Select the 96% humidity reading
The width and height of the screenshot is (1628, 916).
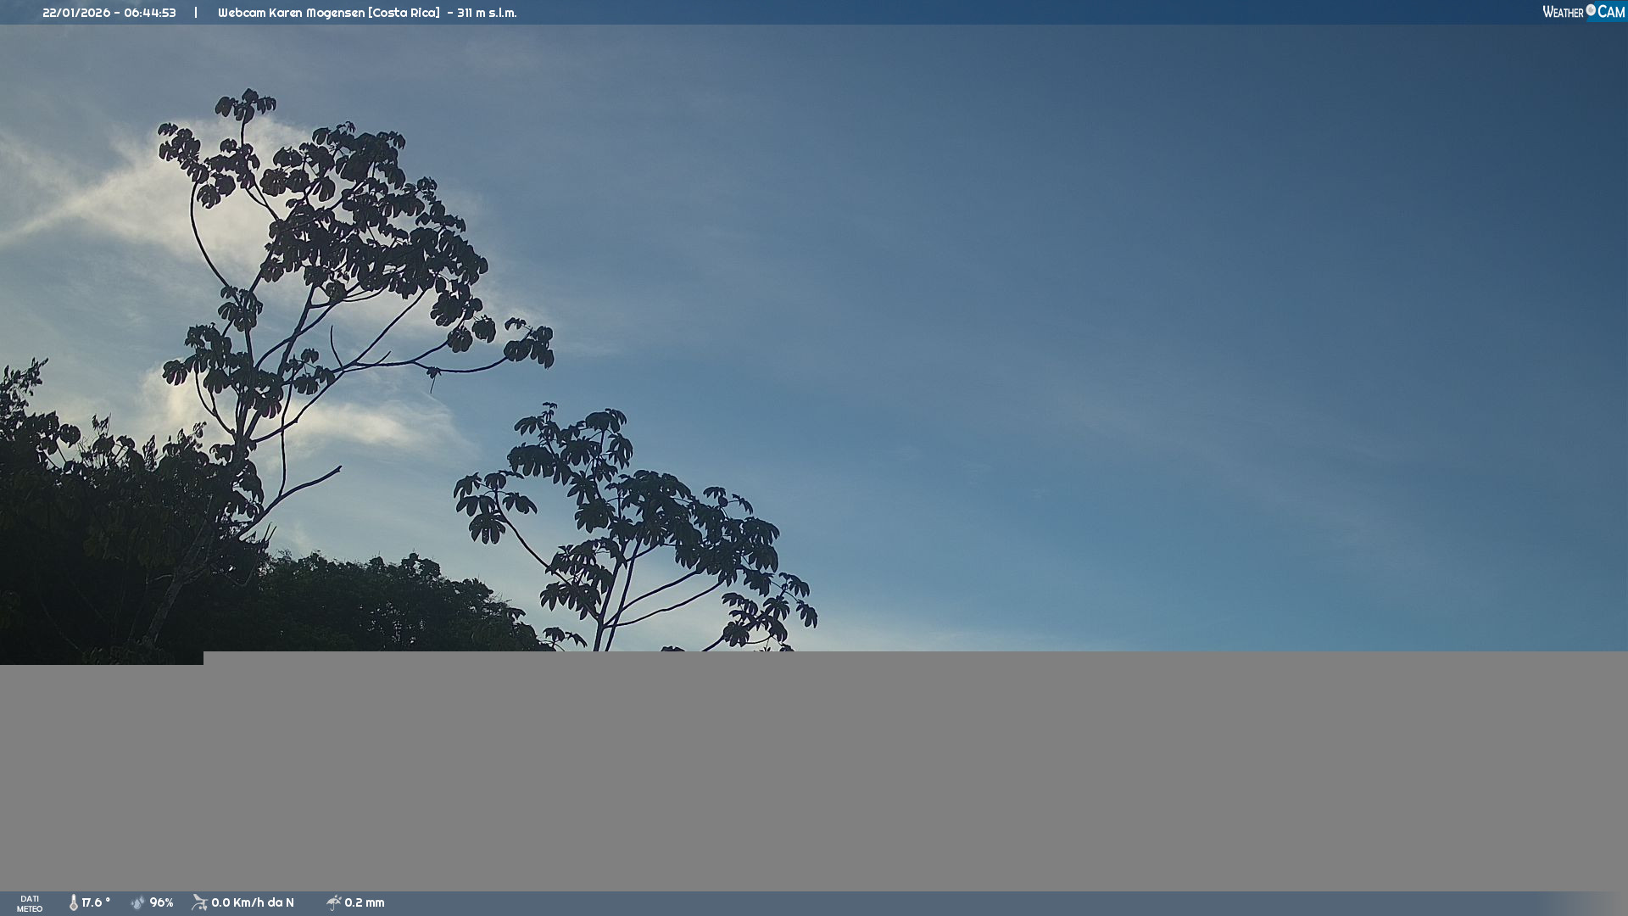click(x=161, y=902)
